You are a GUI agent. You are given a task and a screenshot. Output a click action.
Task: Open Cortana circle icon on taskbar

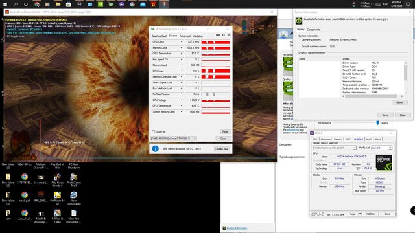26,5
